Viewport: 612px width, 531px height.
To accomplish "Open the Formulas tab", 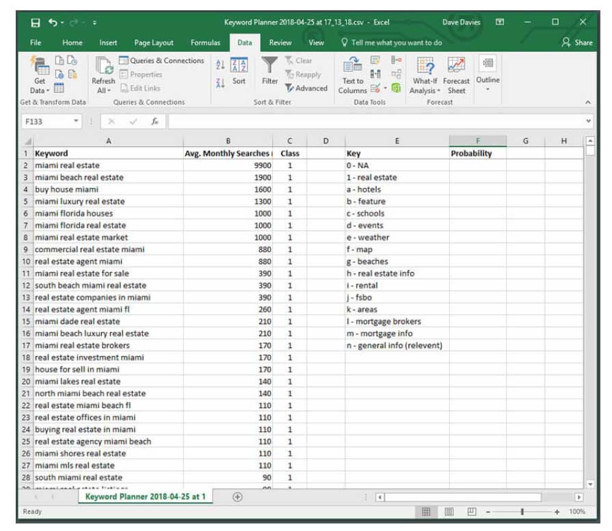I will coord(205,42).
